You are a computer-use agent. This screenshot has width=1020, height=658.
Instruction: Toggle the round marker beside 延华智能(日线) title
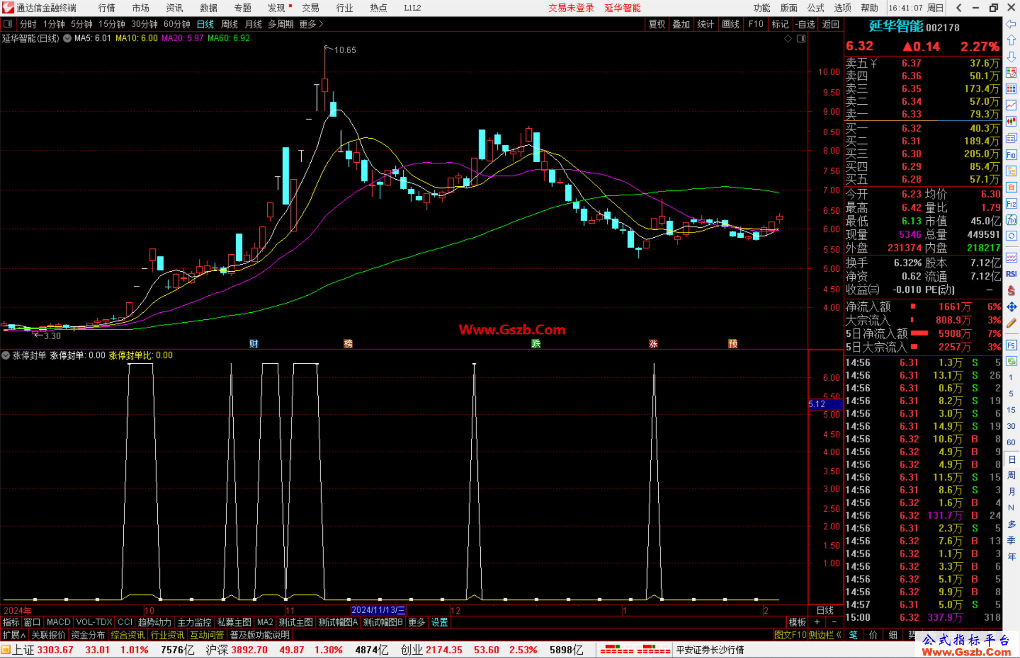pos(68,38)
